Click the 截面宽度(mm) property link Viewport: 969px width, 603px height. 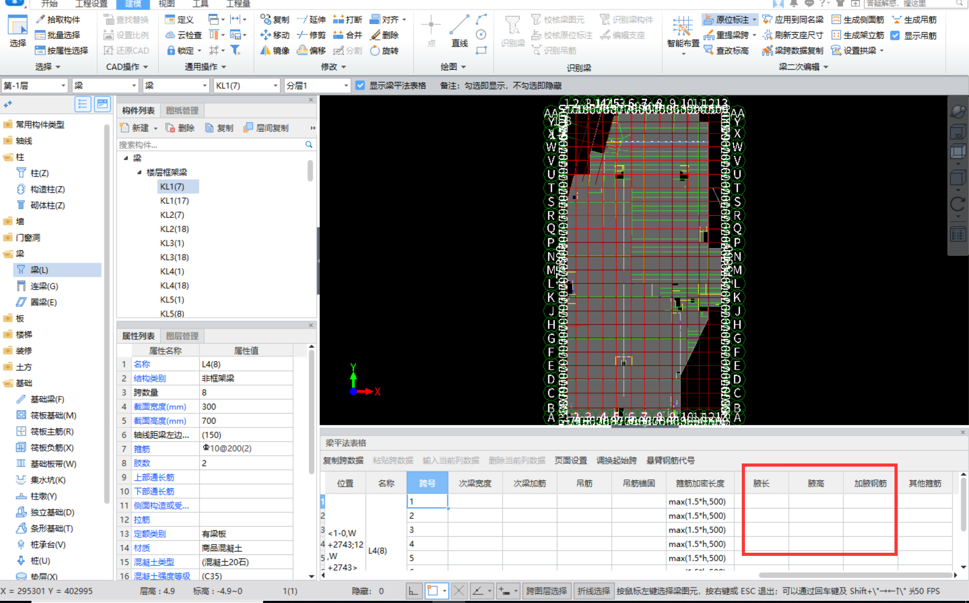[160, 406]
